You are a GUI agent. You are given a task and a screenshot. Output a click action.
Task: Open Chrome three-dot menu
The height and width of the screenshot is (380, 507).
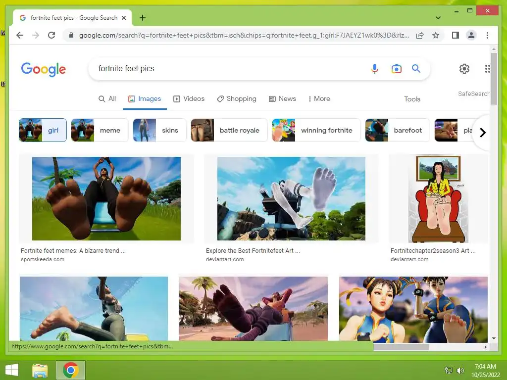[487, 35]
